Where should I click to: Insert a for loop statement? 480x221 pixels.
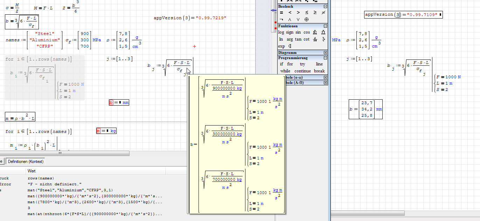[290, 64]
